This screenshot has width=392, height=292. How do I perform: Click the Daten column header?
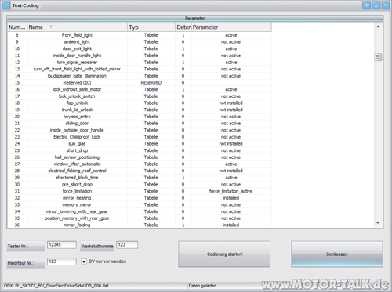point(183,27)
